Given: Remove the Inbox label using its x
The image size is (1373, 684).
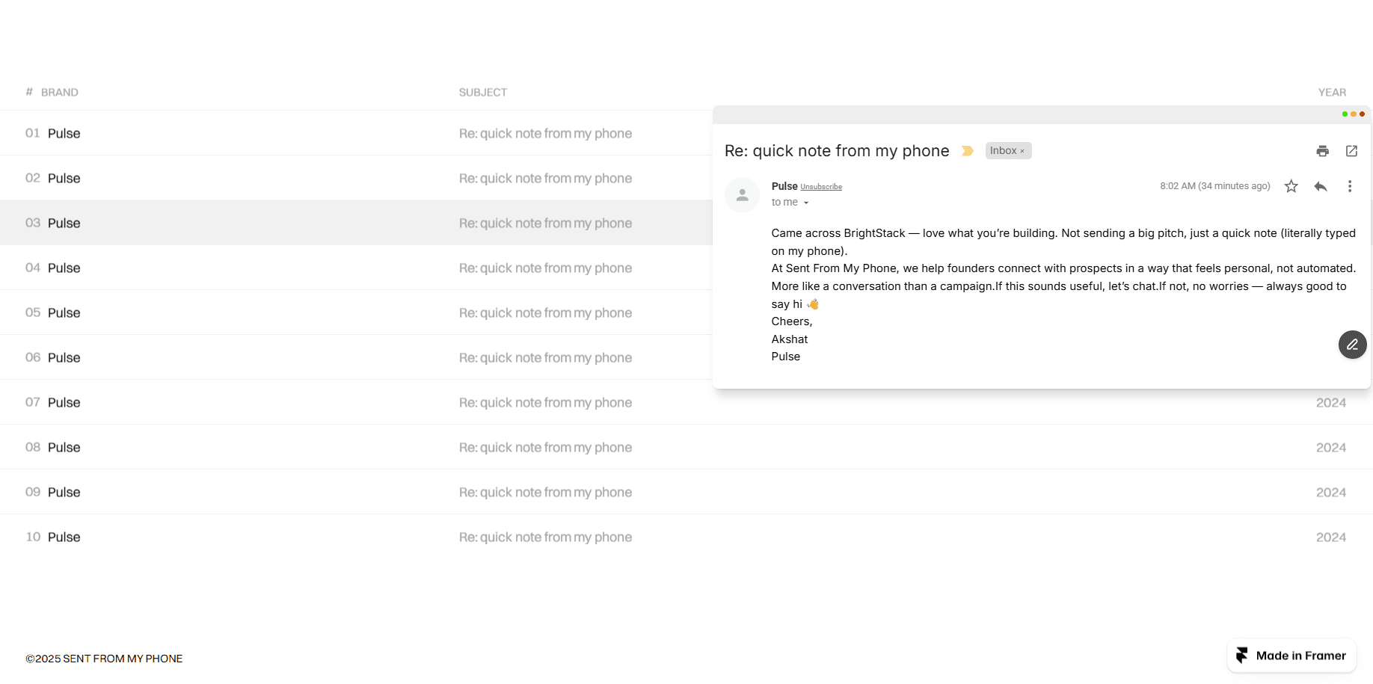Looking at the screenshot, I should pyautogui.click(x=1022, y=151).
